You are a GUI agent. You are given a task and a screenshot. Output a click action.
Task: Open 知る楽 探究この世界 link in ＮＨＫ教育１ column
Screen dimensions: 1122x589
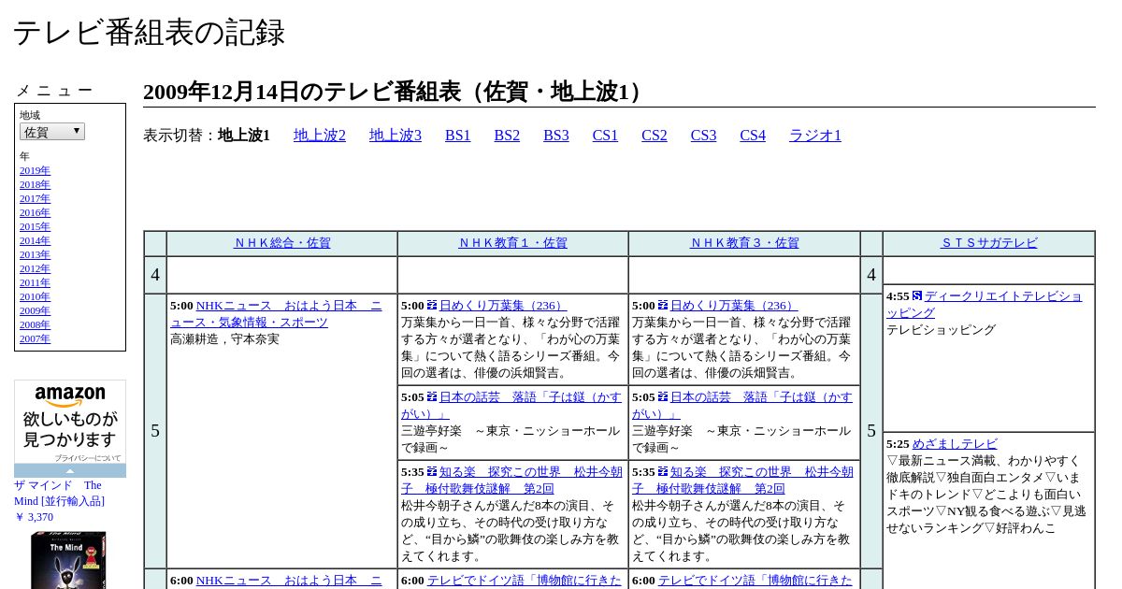click(x=512, y=481)
